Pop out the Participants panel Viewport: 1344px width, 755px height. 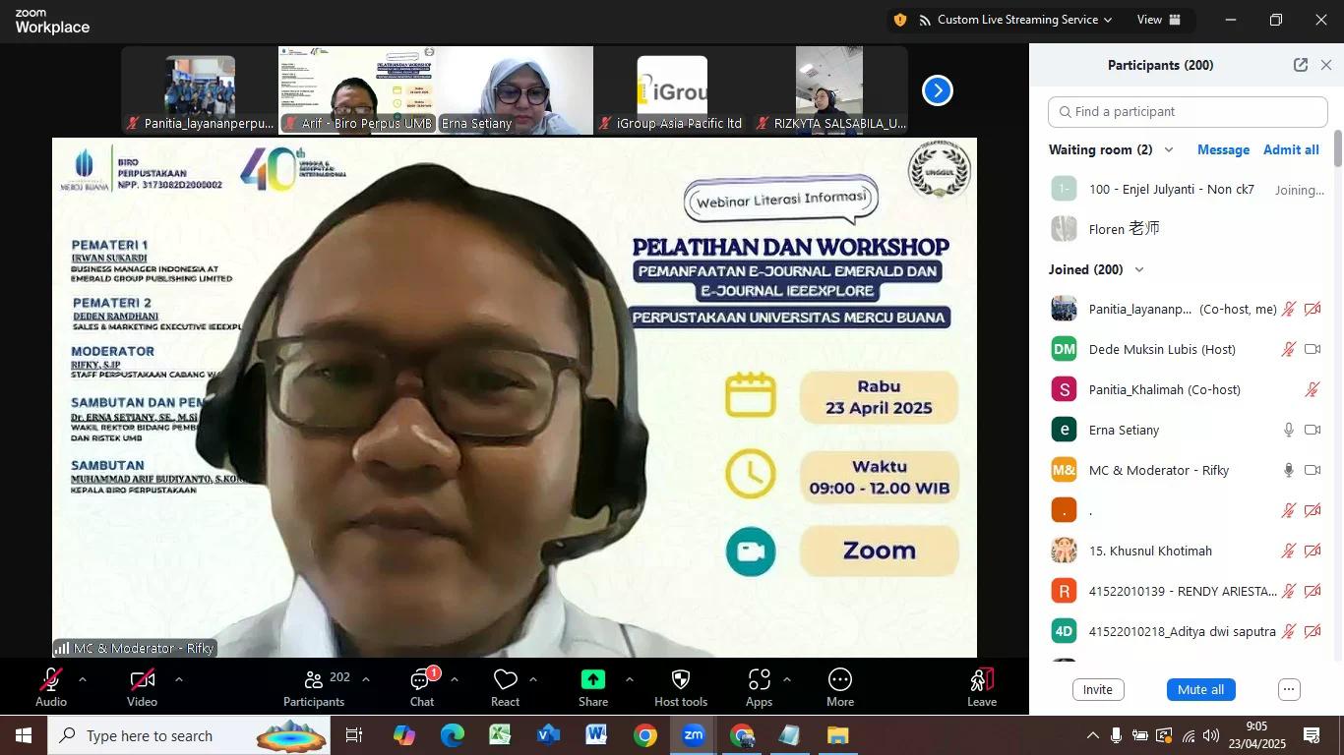1300,65
